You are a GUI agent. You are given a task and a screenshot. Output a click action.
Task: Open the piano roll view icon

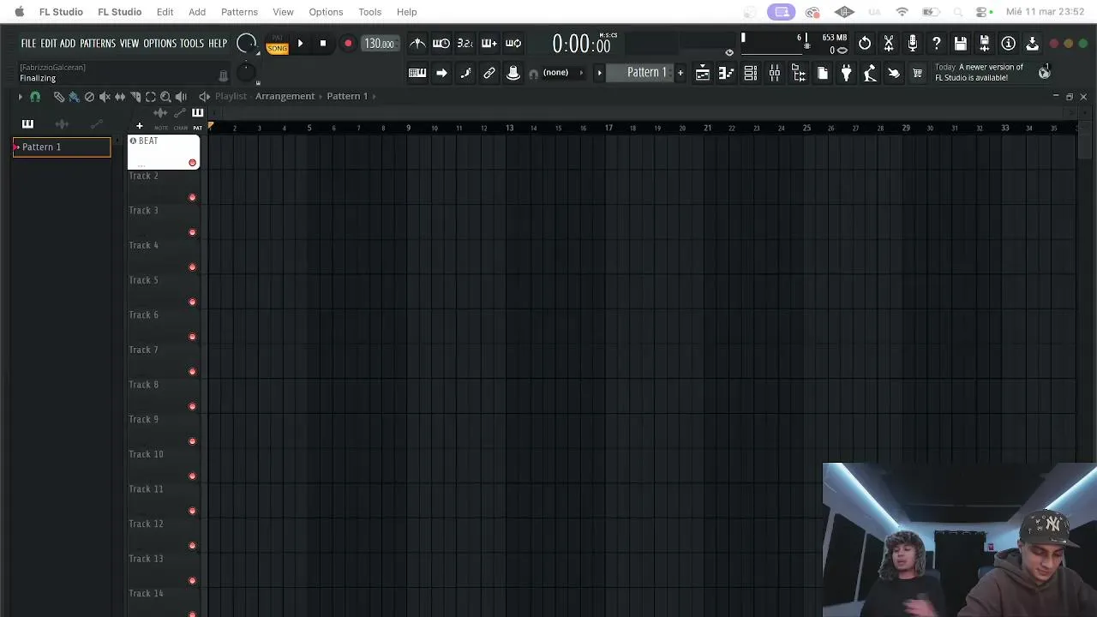[726, 74]
